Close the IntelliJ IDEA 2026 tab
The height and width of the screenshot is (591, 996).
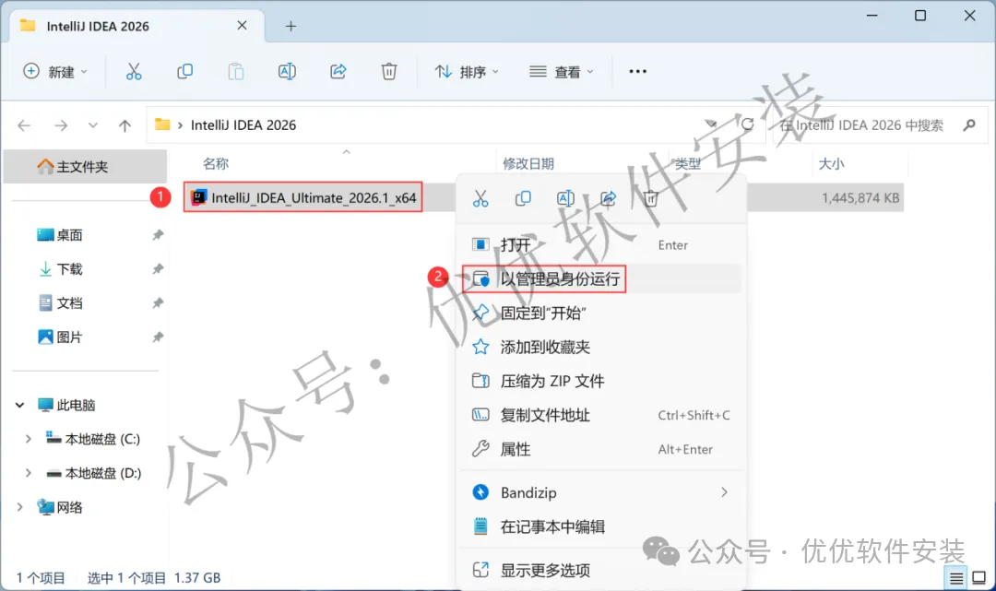(x=242, y=26)
